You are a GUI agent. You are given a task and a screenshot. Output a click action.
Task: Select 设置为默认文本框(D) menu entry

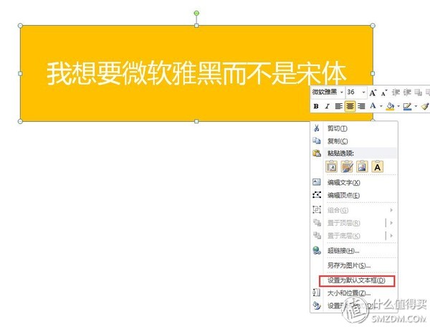click(356, 280)
